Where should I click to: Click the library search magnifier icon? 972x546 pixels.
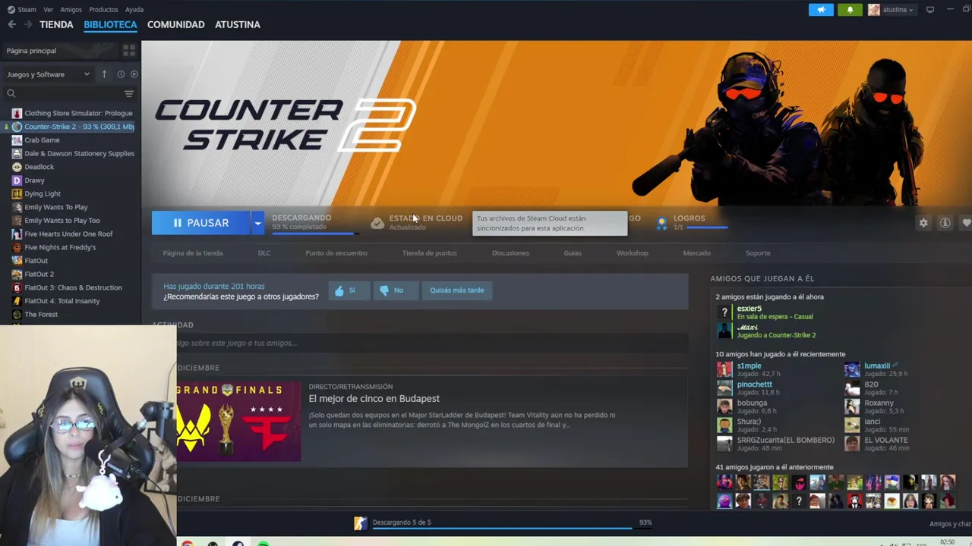click(11, 93)
